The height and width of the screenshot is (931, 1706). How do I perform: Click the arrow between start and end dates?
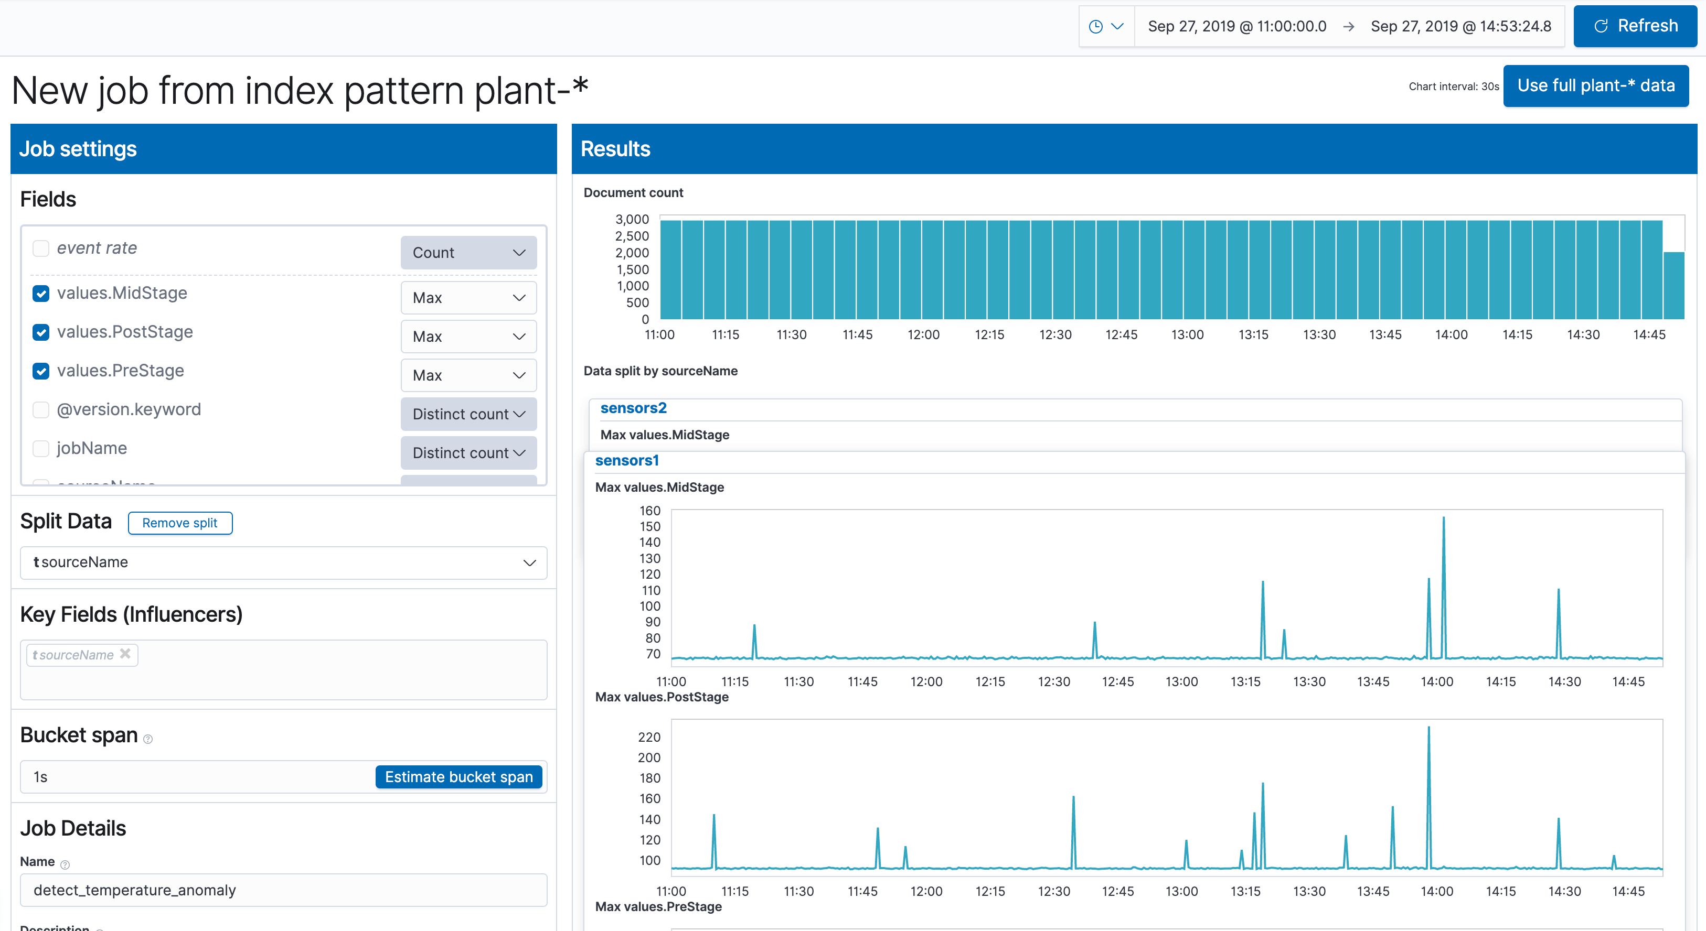1348,26
